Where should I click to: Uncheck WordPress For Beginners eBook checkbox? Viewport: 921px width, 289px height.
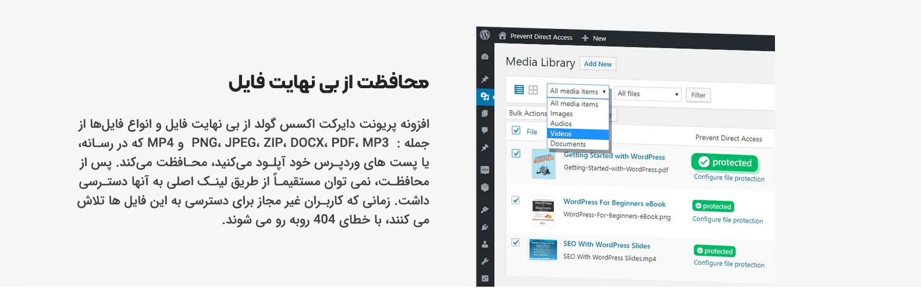point(515,200)
